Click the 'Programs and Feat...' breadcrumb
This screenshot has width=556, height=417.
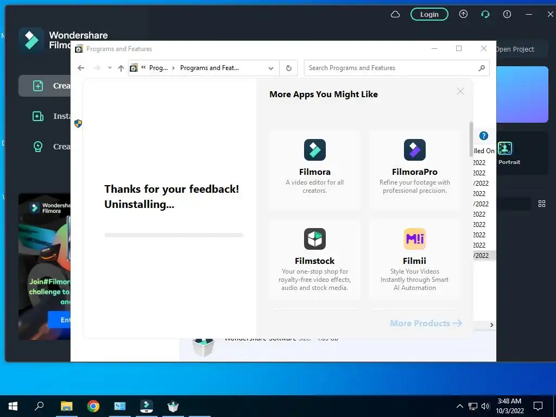210,68
